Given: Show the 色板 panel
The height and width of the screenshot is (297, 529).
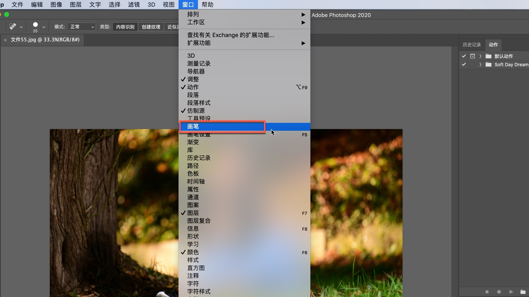Looking at the screenshot, I should pos(244,173).
